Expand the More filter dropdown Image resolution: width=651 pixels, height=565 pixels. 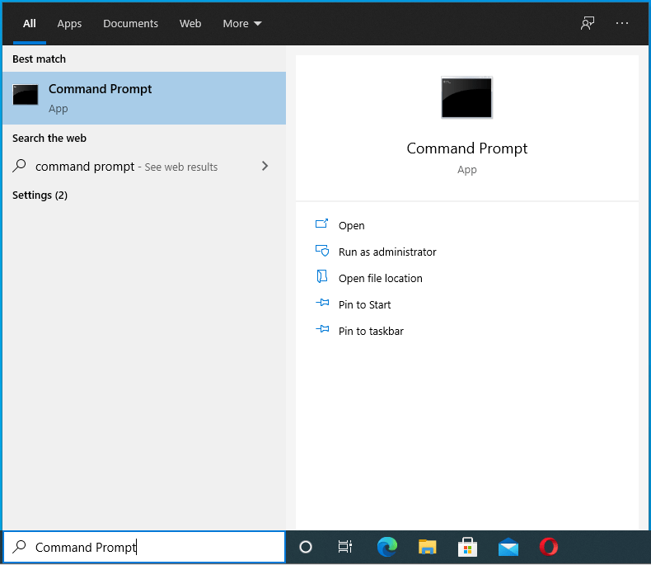pos(242,23)
